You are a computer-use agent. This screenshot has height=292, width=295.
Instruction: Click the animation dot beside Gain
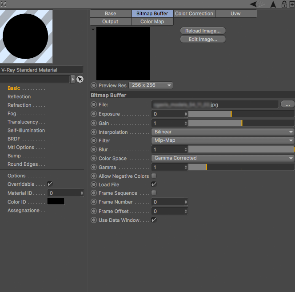pos(94,123)
